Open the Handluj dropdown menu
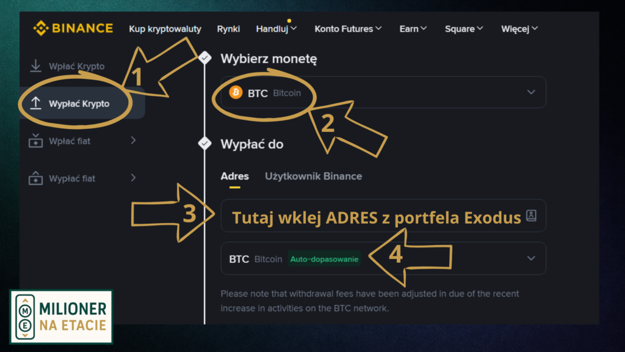 pos(276,29)
